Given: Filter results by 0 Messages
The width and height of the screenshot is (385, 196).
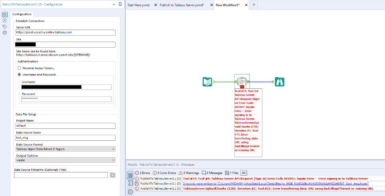Looking at the screenshot, I should (x=212, y=173).
